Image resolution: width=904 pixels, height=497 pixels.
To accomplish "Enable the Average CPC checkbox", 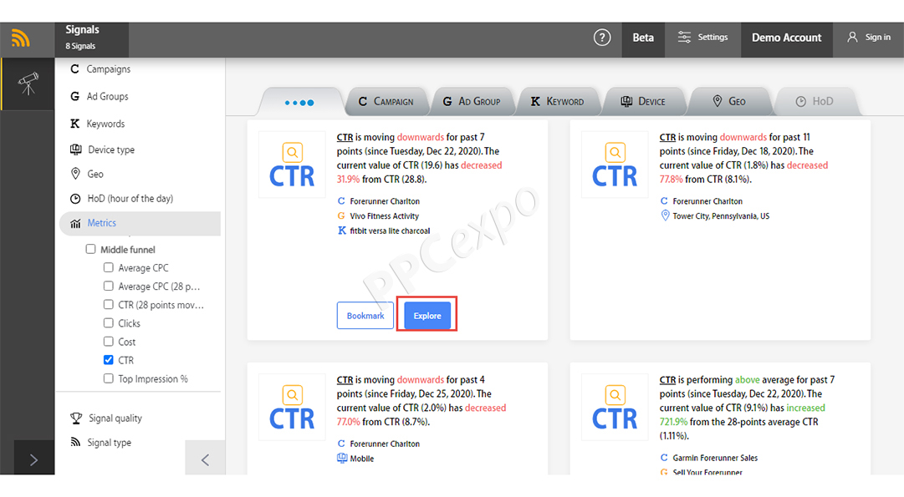I will tap(109, 268).
